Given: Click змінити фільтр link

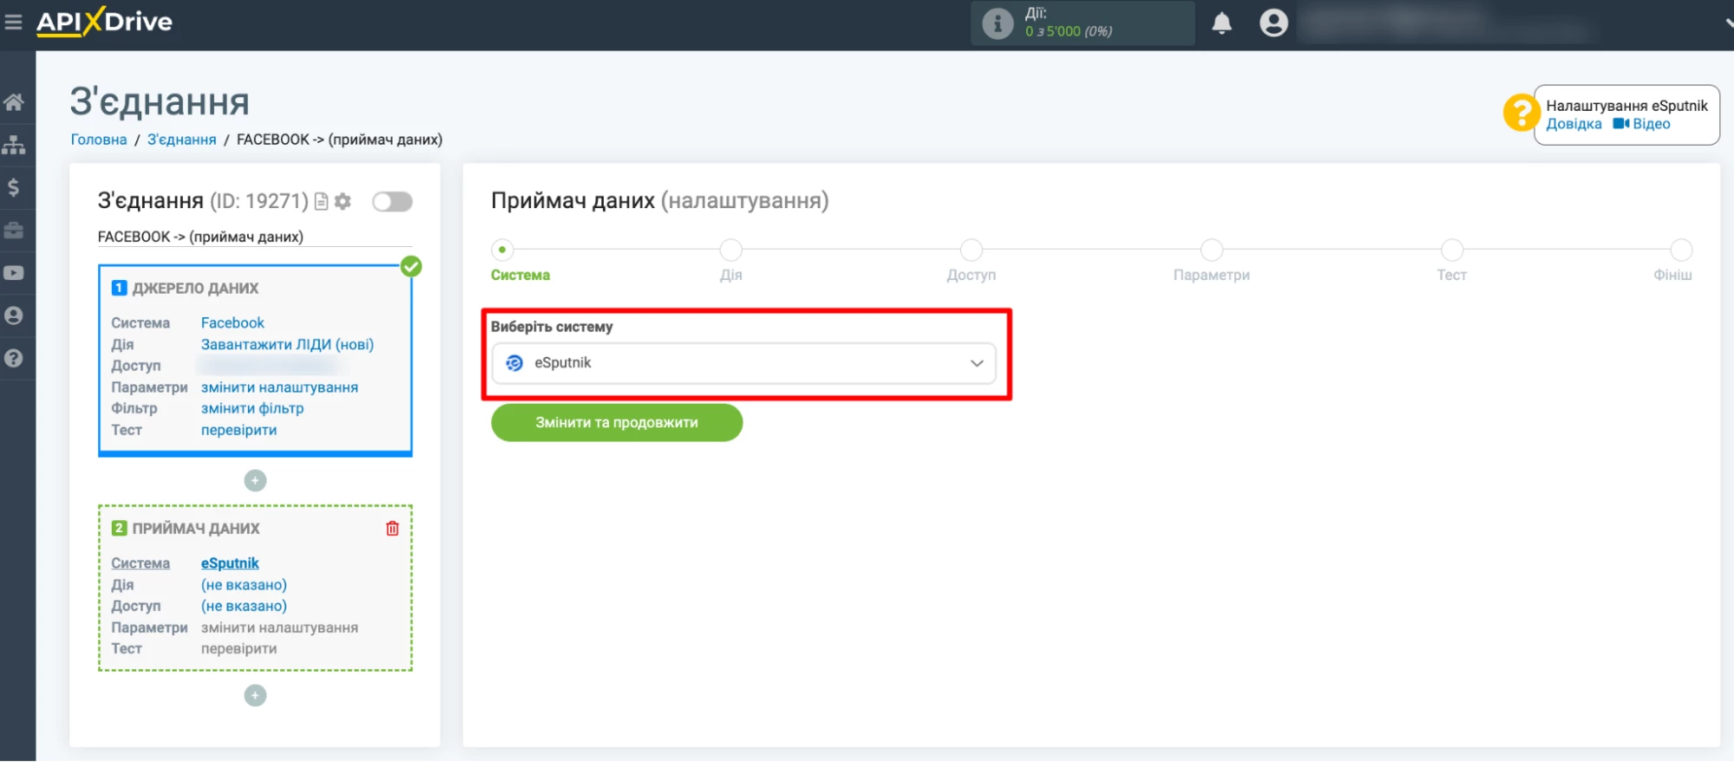Looking at the screenshot, I should 252,408.
